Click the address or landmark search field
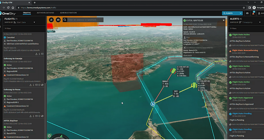The width and height of the screenshot is (264, 140). pyautogui.click(x=85, y=20)
